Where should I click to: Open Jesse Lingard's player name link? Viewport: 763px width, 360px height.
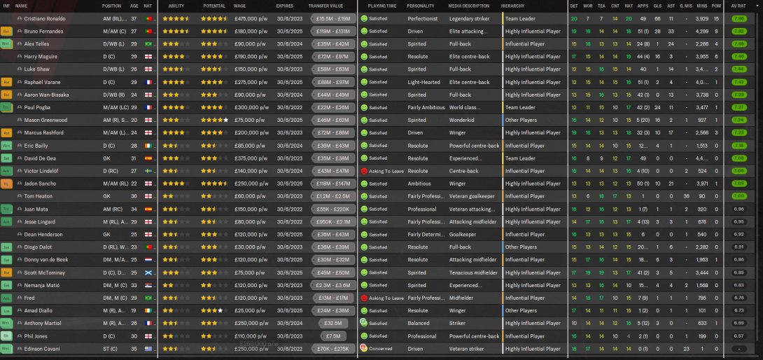(40, 221)
